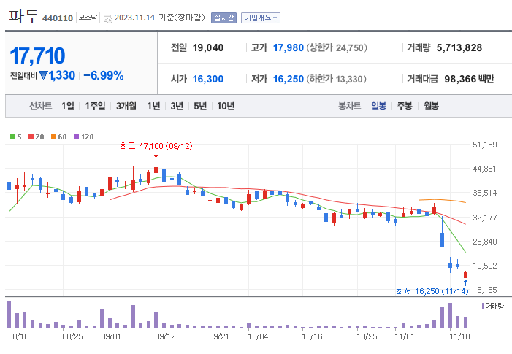Viewport: 512px width, 354px height.
Task: Click the 51,189 price axis label
Action: coord(485,145)
